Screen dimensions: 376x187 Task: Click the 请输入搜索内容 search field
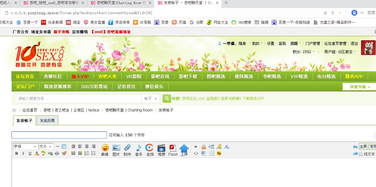tap(79, 99)
